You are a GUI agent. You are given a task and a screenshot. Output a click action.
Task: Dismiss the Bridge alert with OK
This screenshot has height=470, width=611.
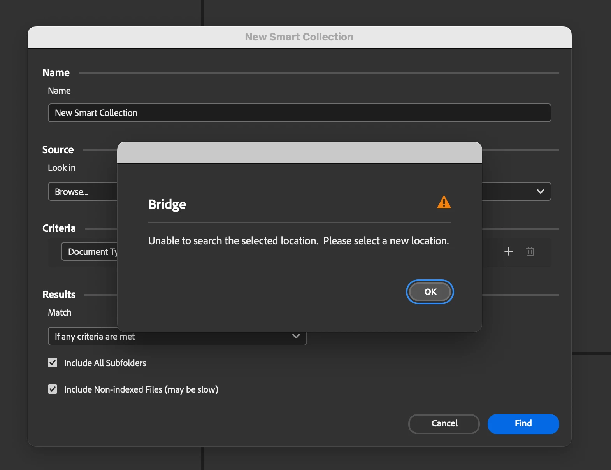pyautogui.click(x=430, y=292)
